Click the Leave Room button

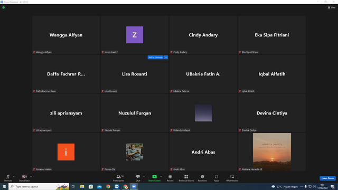pyautogui.click(x=327, y=178)
